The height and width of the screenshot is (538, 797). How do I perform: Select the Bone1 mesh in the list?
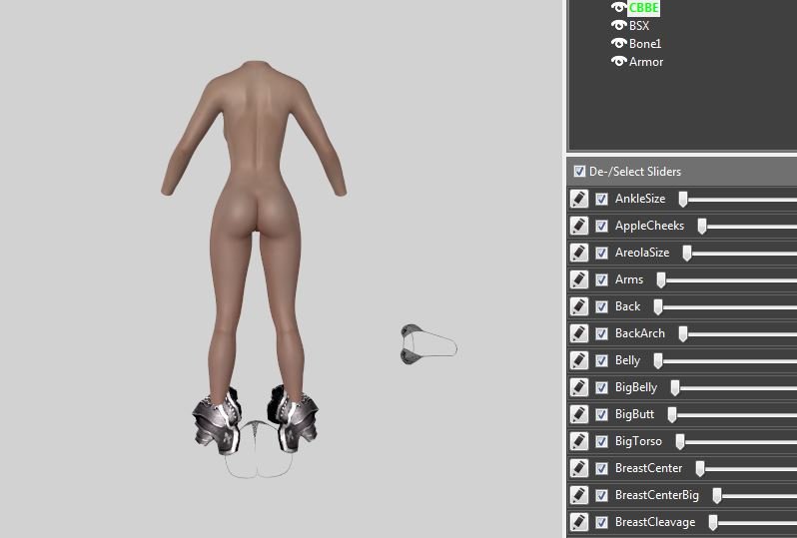[x=645, y=44]
